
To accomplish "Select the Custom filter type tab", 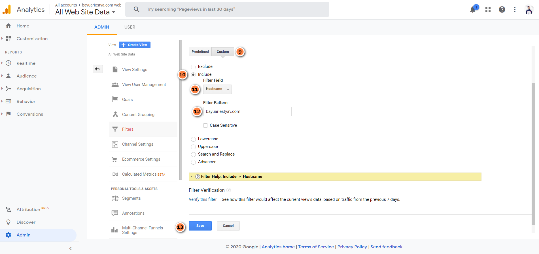I will pos(223,51).
